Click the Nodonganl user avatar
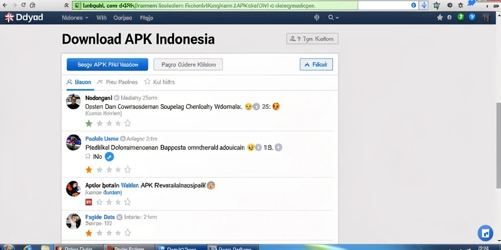Viewport: 501px width, 250px height. coord(73,102)
